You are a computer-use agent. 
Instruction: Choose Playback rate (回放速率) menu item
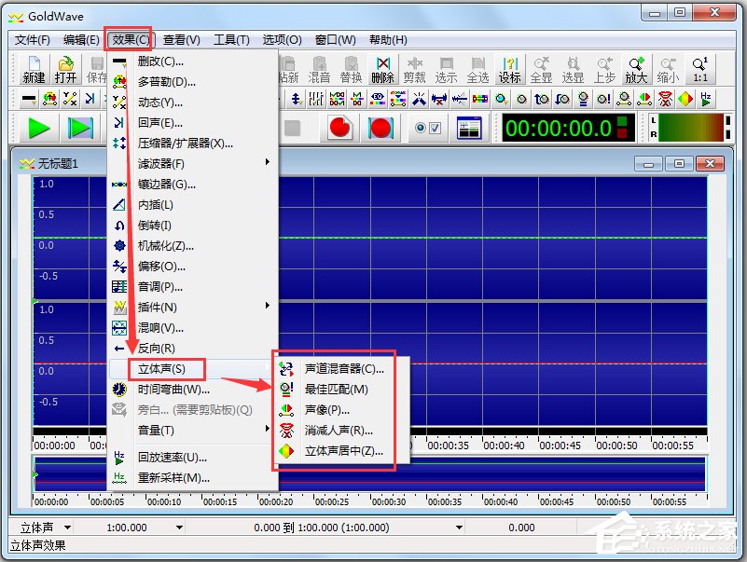click(x=192, y=458)
